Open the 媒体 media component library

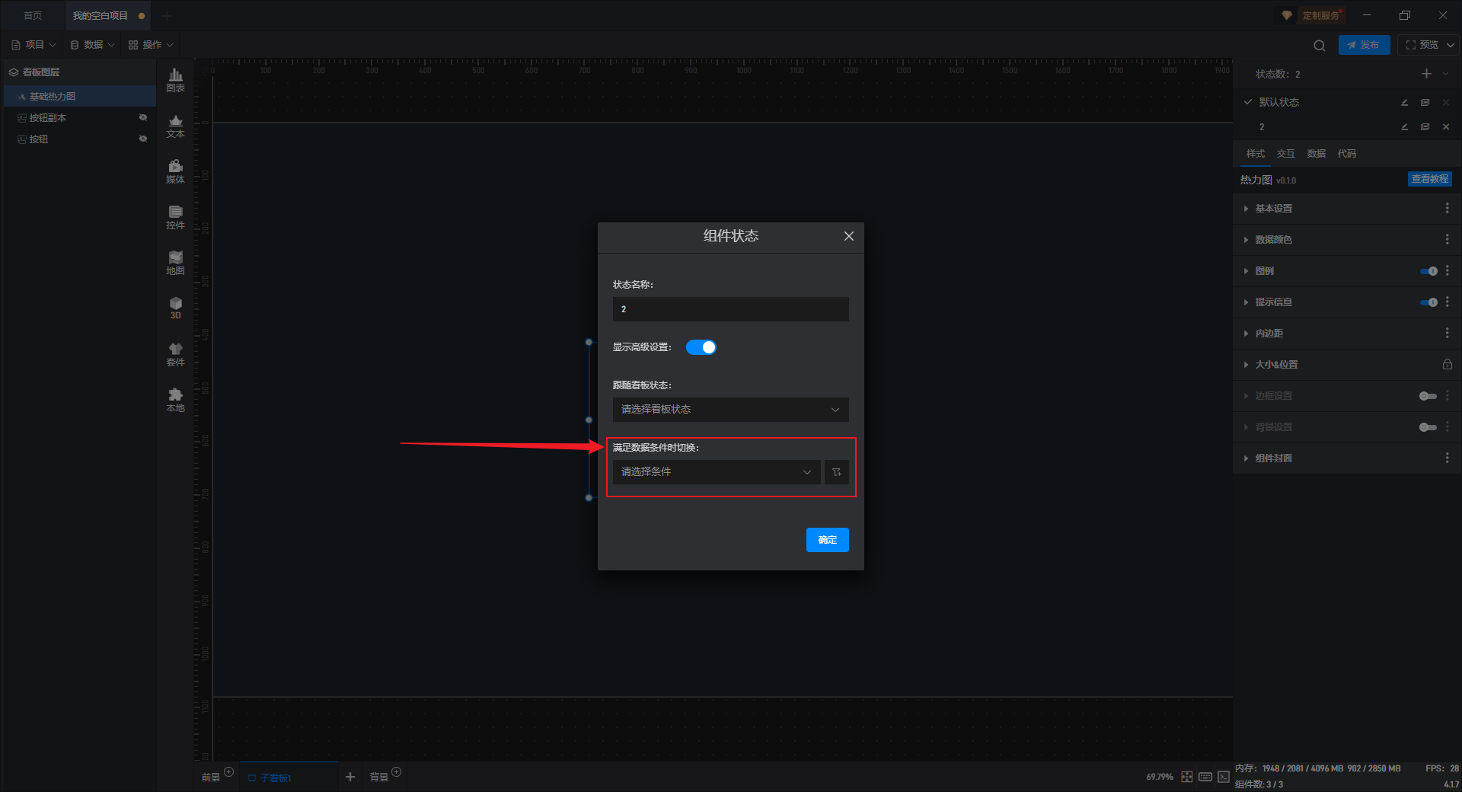click(175, 171)
